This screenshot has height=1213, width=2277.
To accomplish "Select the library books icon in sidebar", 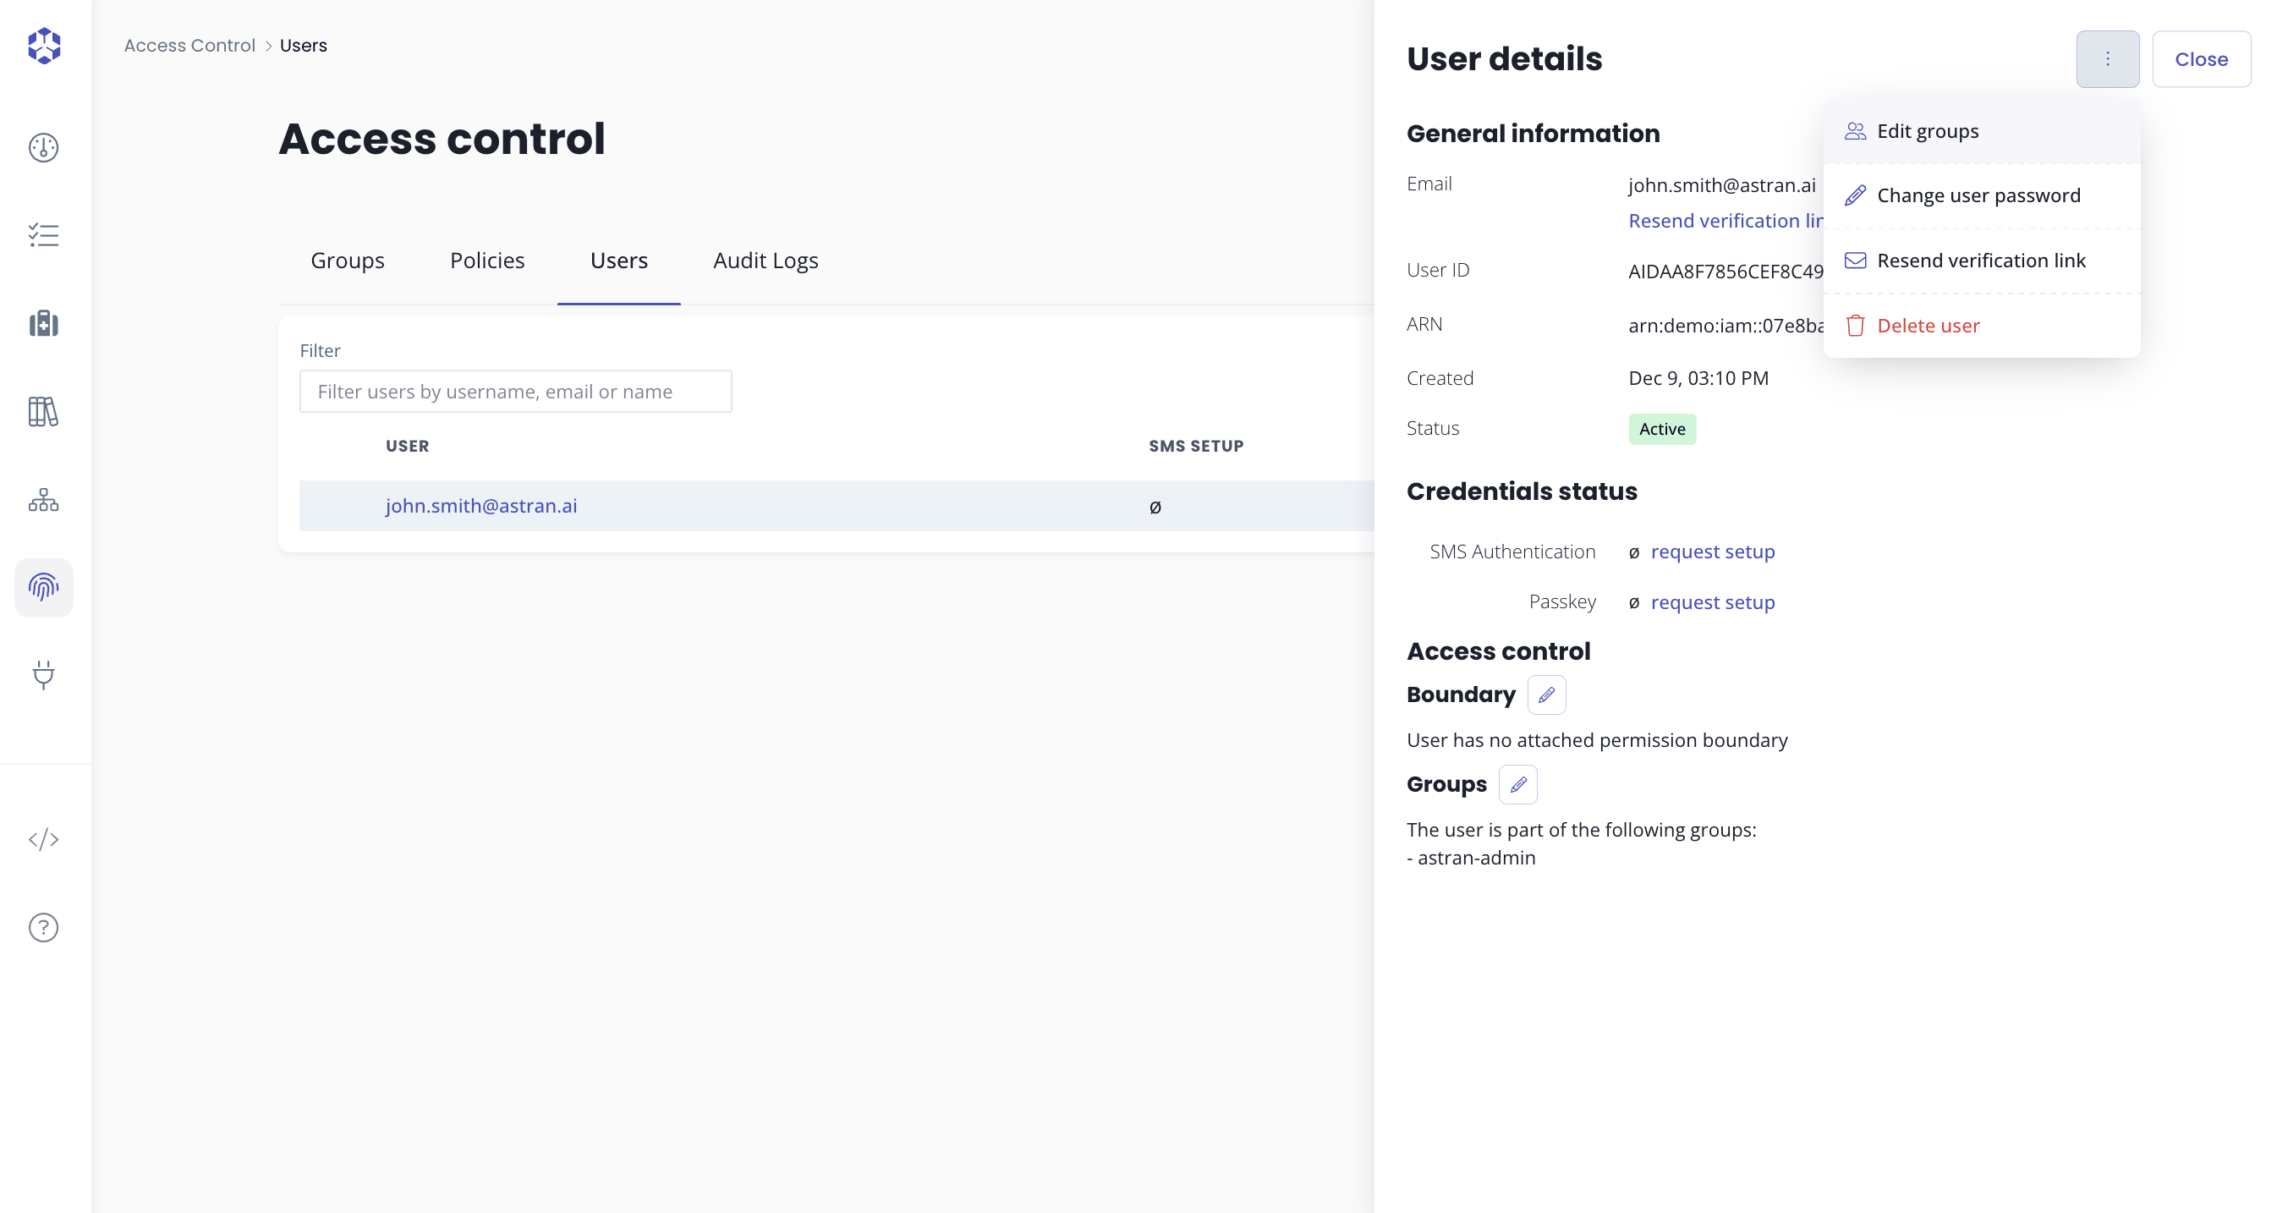I will [x=43, y=412].
